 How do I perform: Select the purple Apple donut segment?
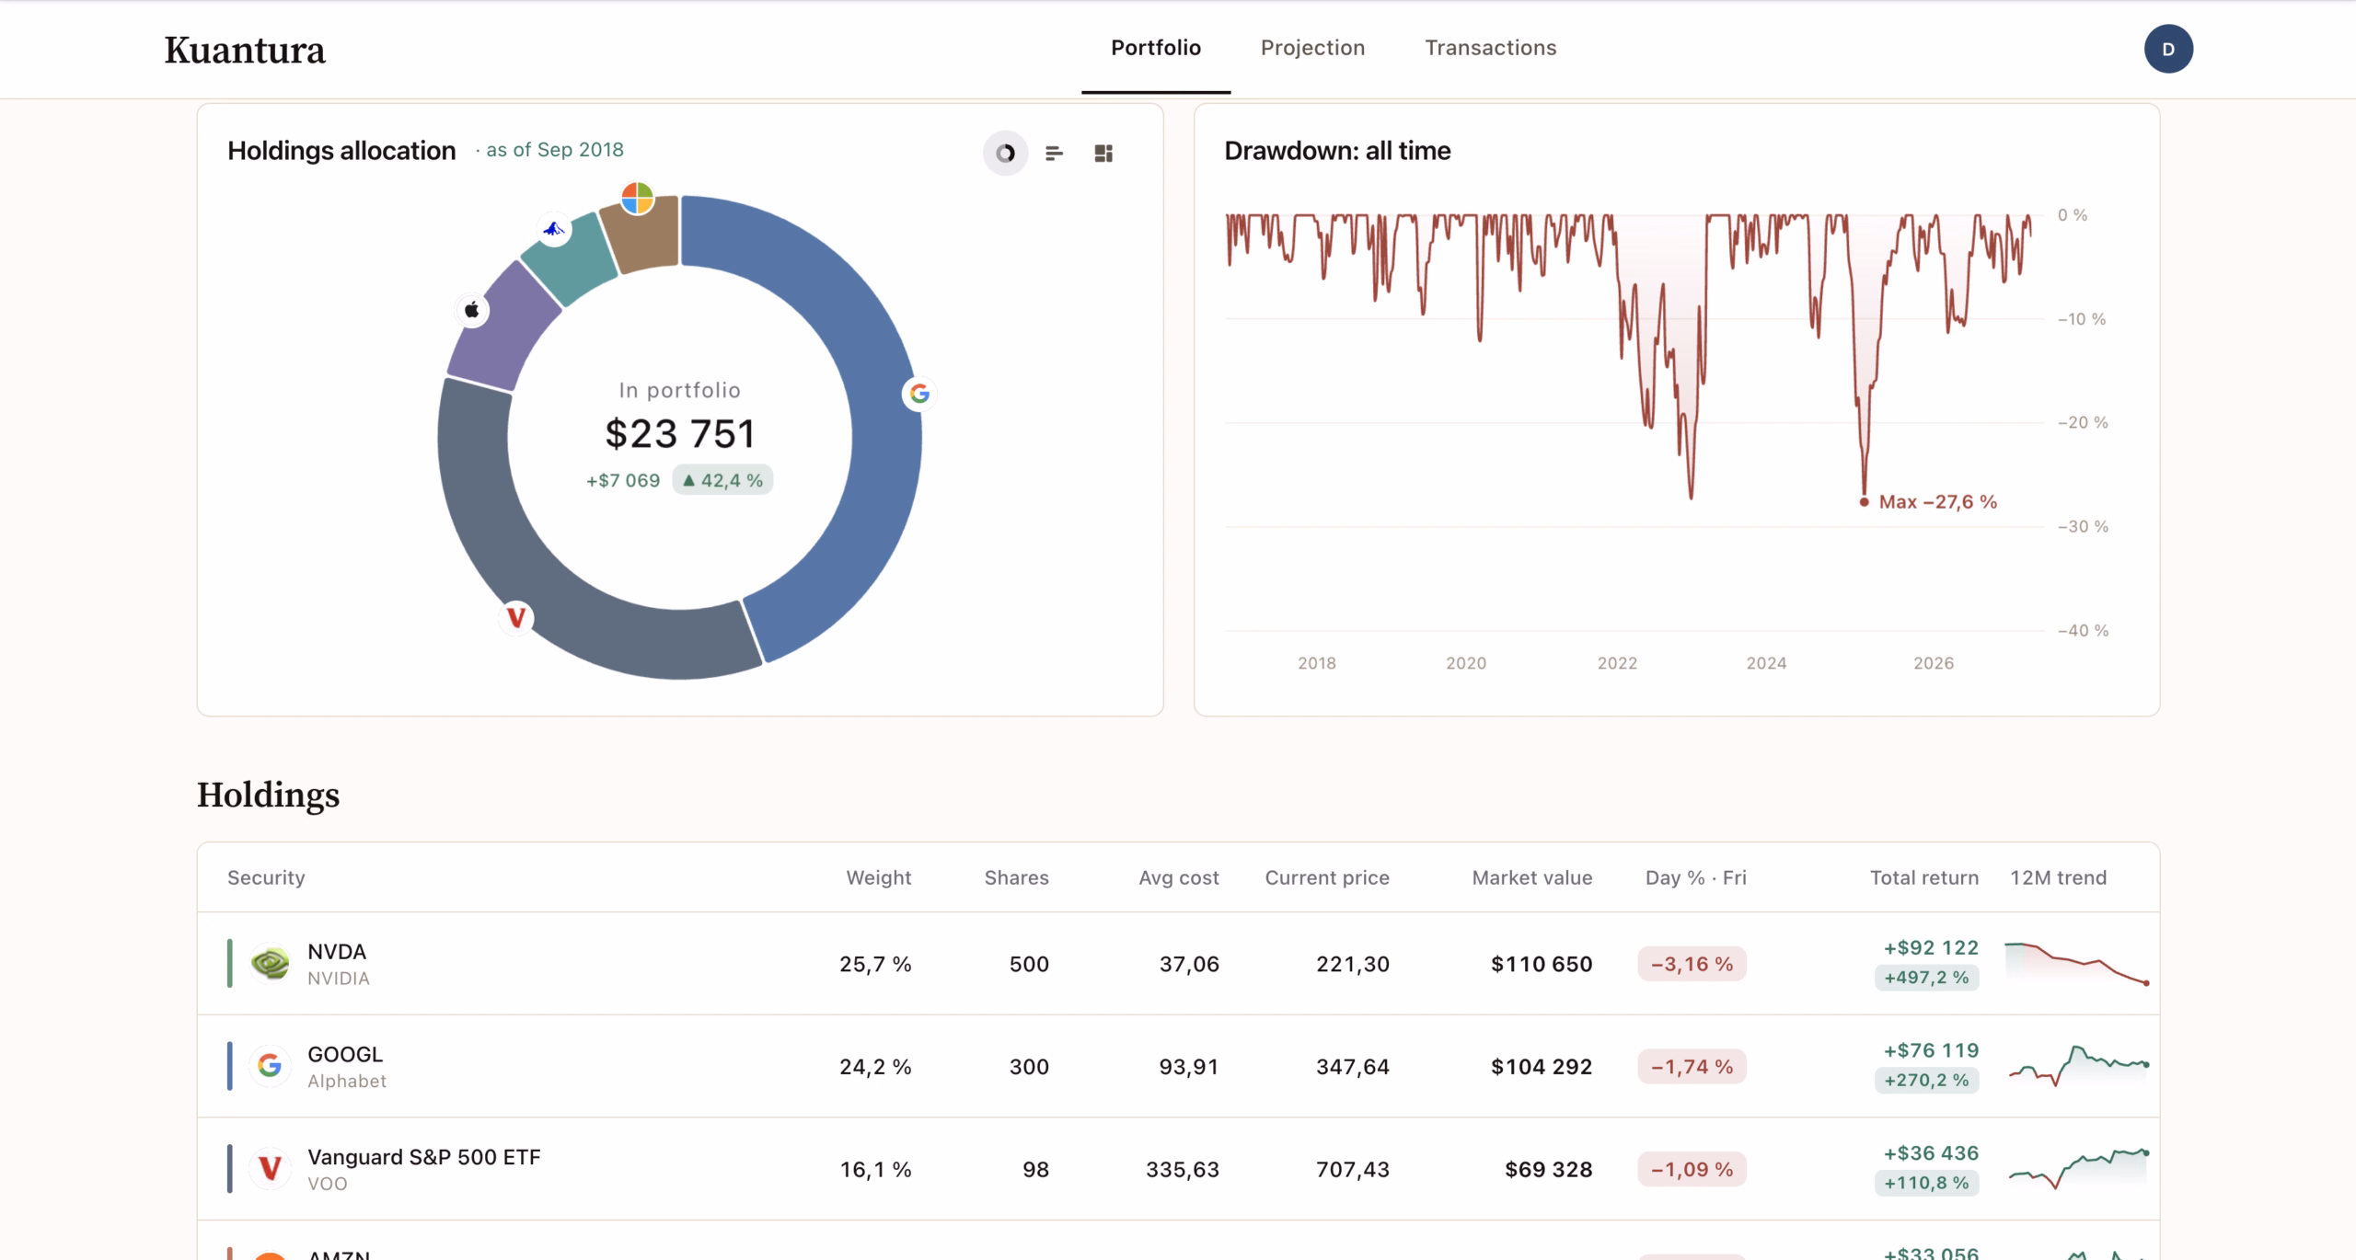point(504,326)
